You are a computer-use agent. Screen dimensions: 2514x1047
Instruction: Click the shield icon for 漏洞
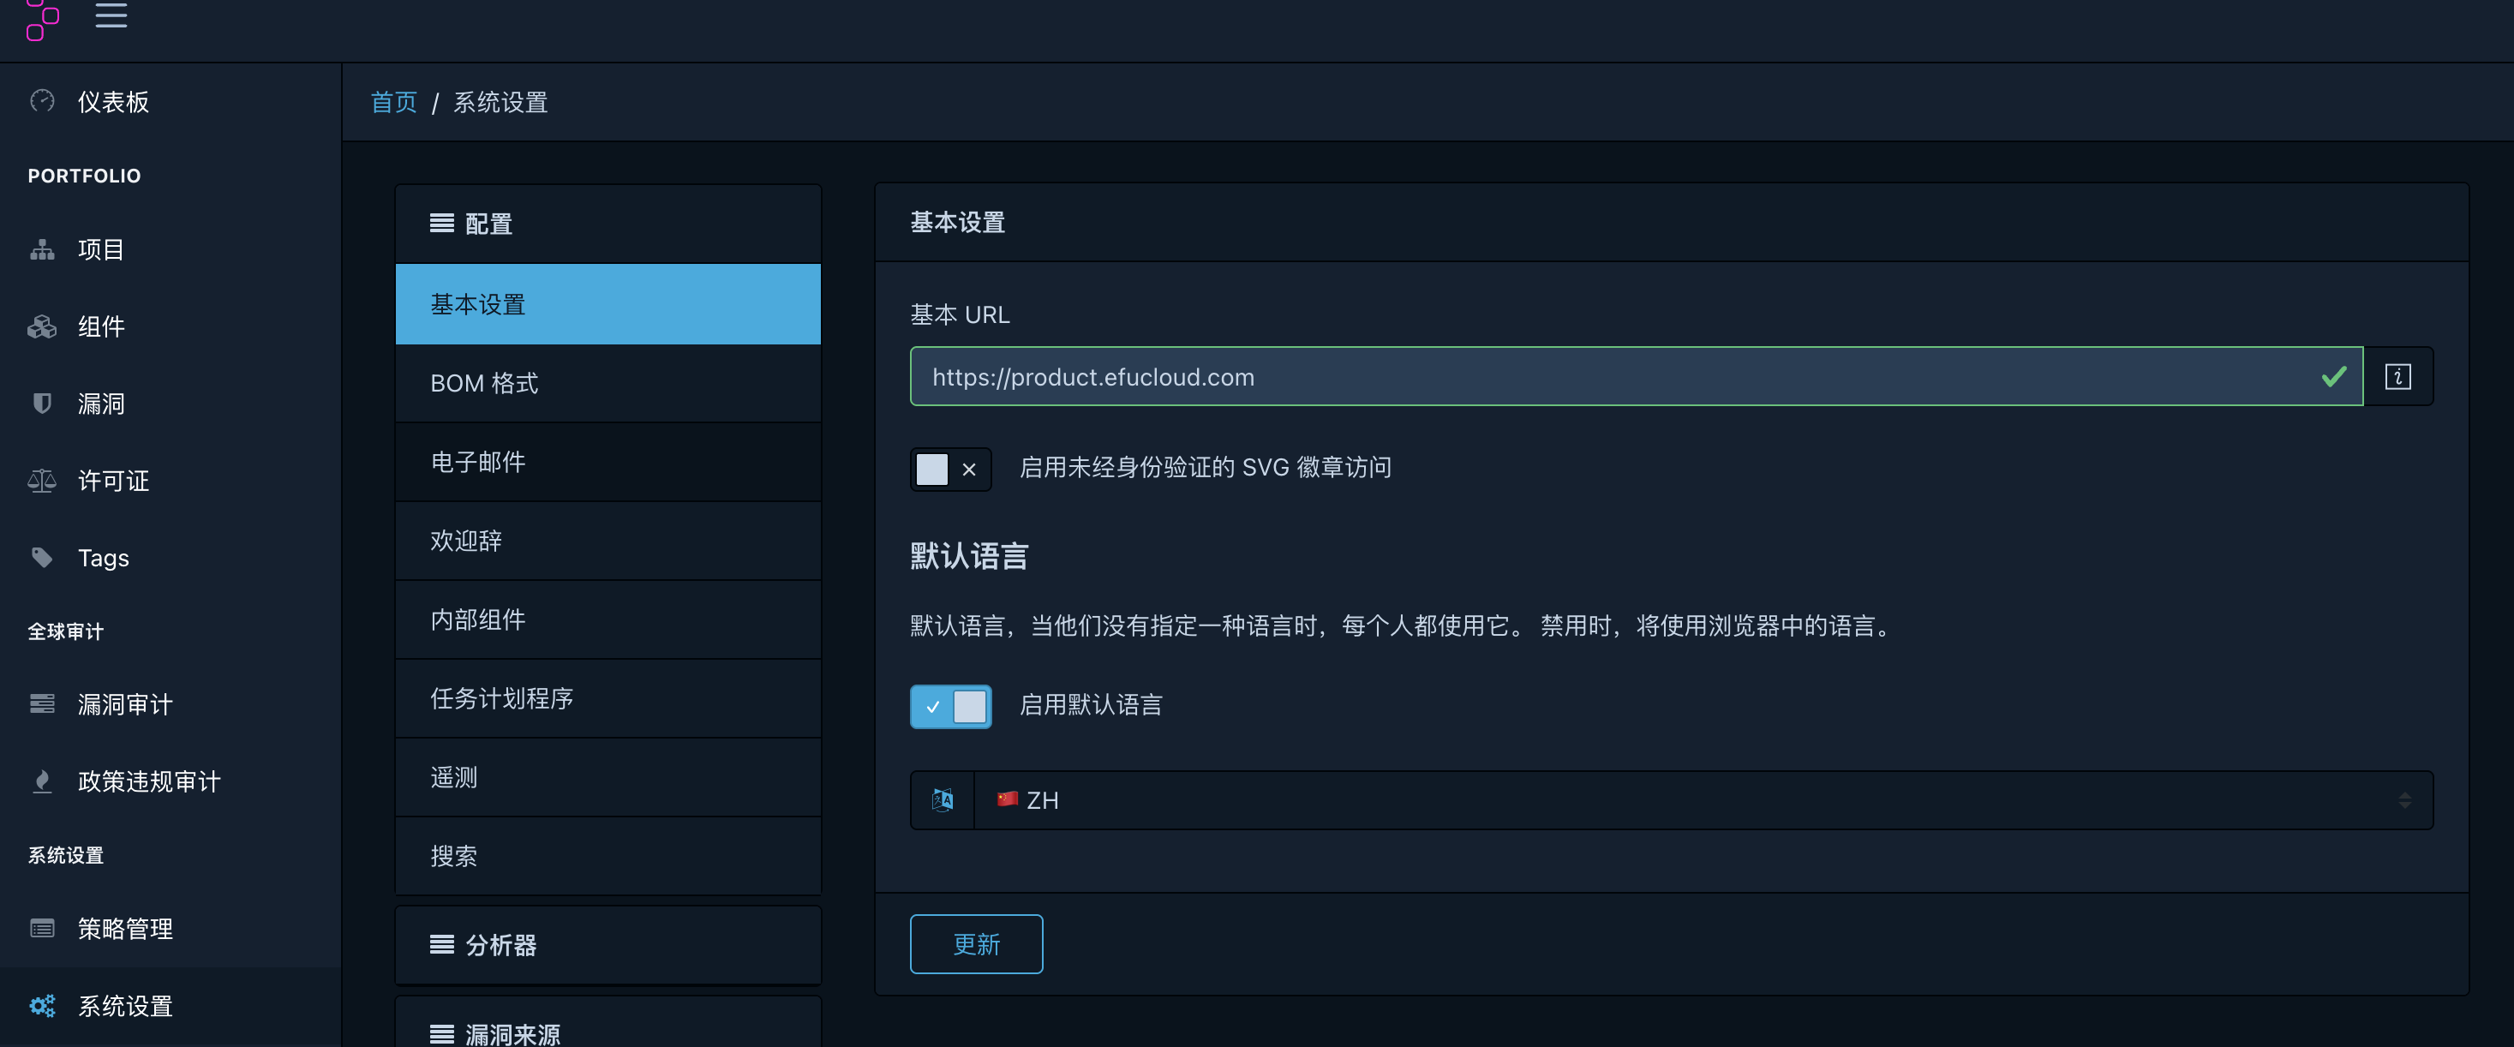click(x=42, y=403)
